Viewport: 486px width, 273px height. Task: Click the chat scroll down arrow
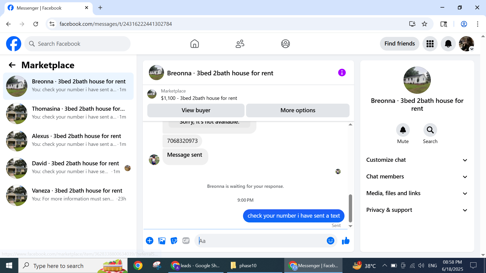(x=350, y=226)
